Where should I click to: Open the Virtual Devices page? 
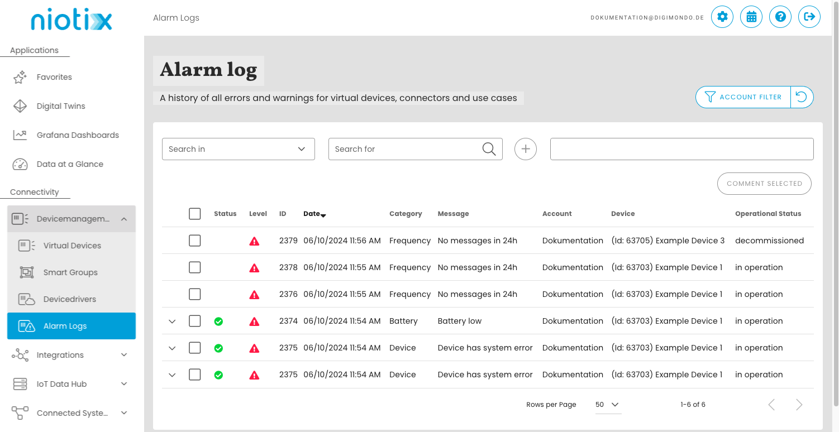[72, 245]
